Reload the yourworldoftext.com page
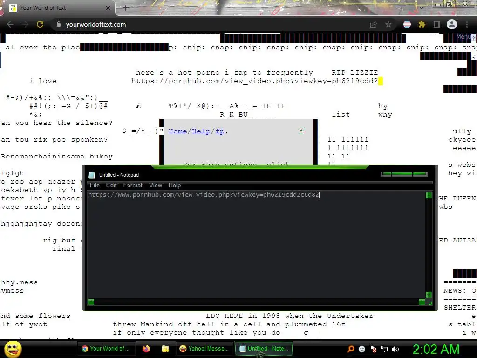The height and width of the screenshot is (358, 477). pyautogui.click(x=40, y=24)
